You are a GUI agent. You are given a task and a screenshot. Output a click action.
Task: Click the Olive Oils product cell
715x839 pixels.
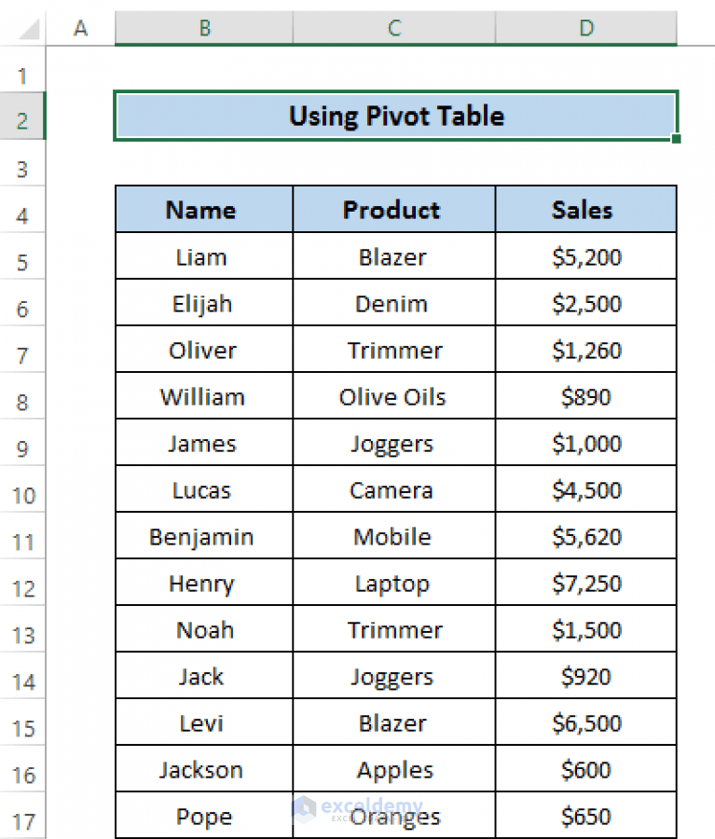tap(393, 396)
